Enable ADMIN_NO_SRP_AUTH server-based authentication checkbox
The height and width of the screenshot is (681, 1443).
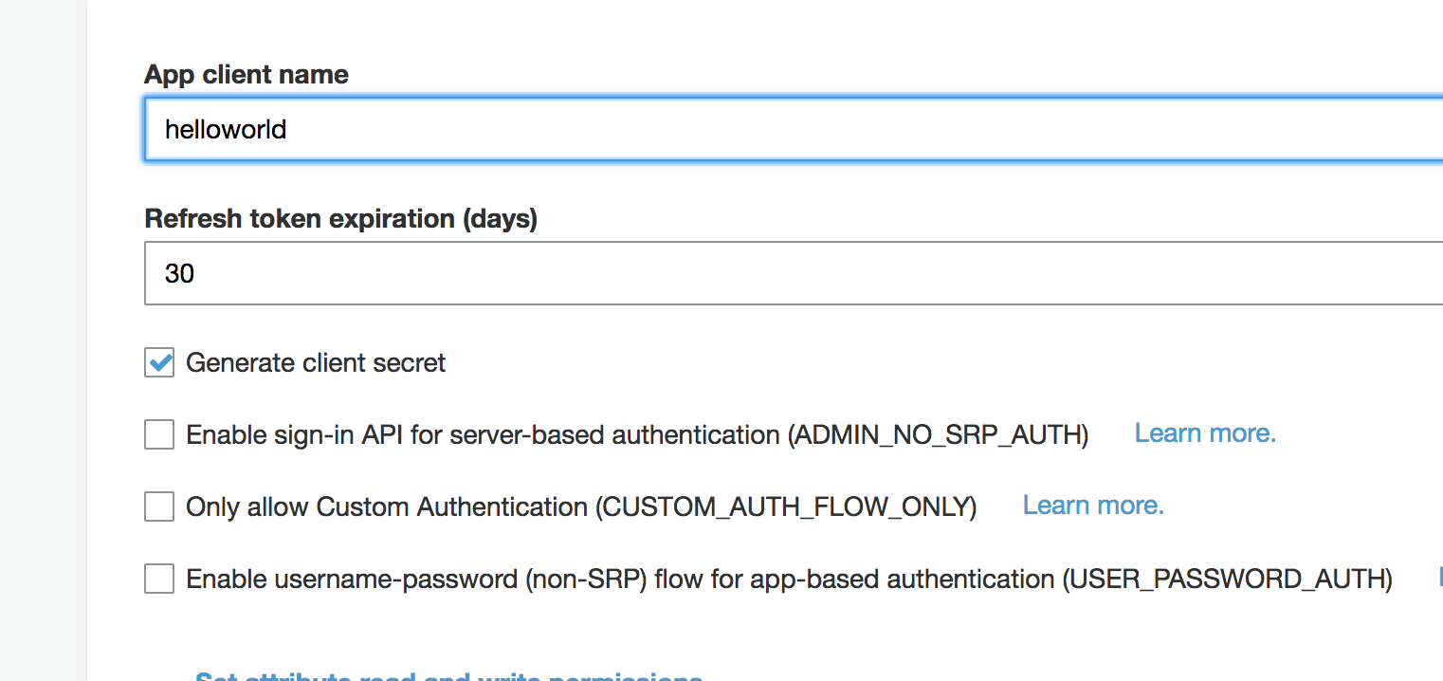point(159,434)
